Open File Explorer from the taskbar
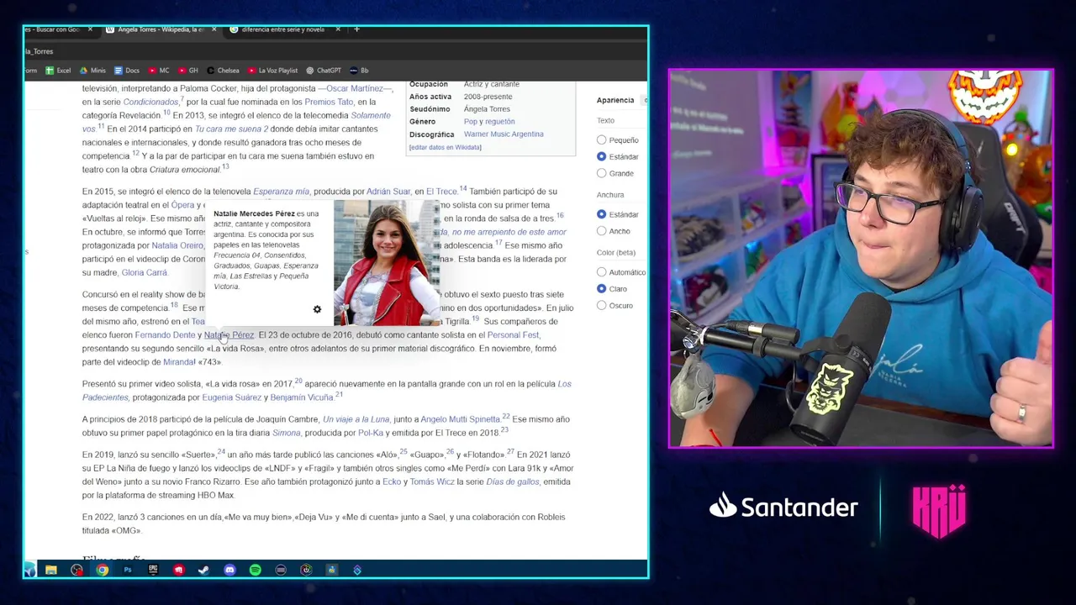 coord(51,570)
